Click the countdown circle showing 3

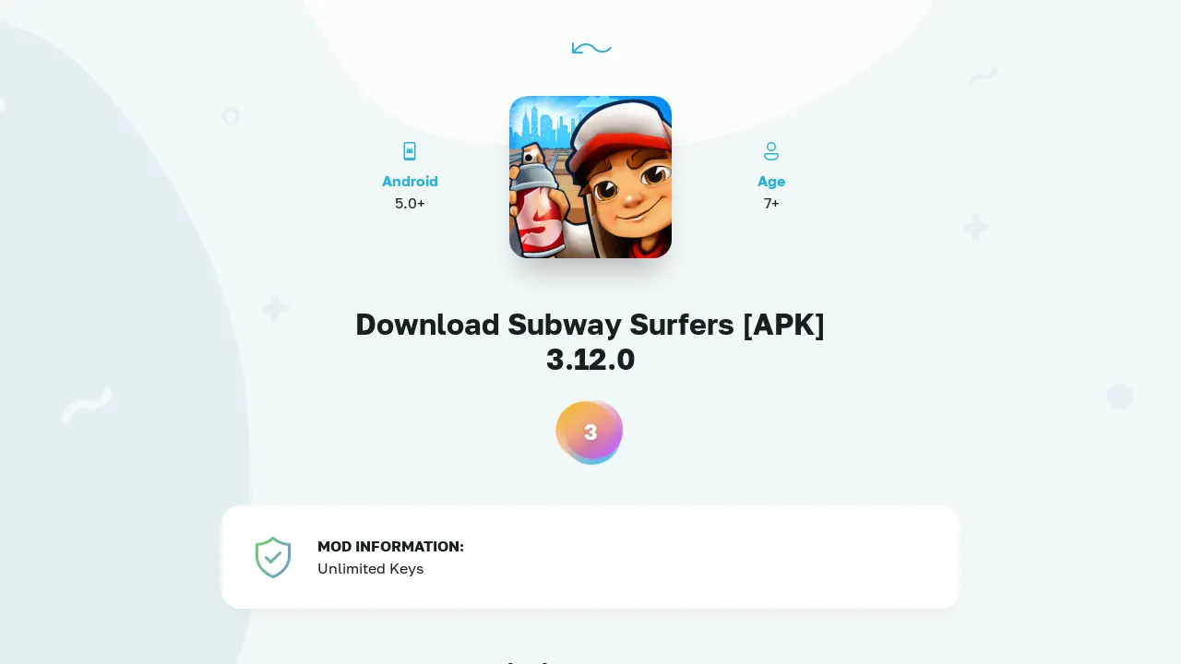pyautogui.click(x=590, y=432)
